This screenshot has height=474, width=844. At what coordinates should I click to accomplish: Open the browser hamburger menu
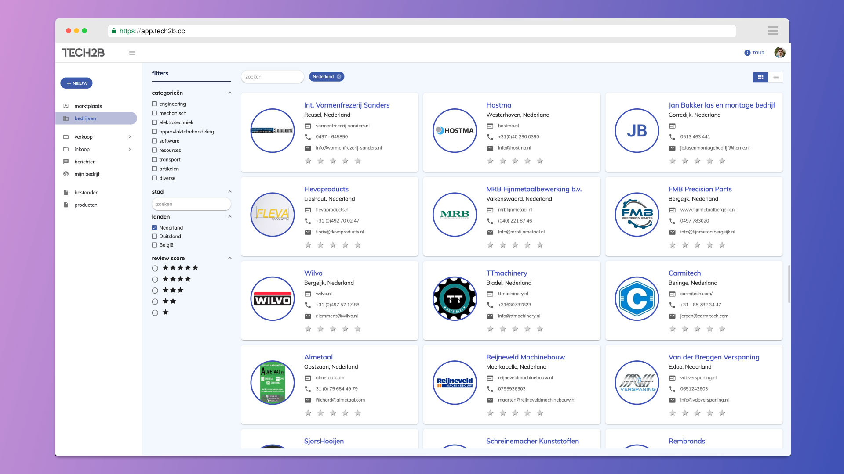tap(772, 31)
